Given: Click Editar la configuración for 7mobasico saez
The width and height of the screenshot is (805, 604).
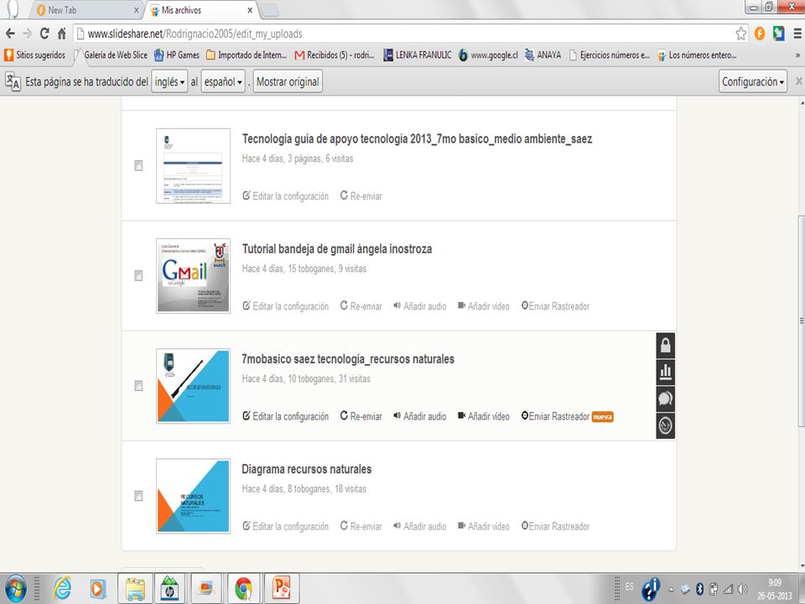Looking at the screenshot, I should pos(285,416).
